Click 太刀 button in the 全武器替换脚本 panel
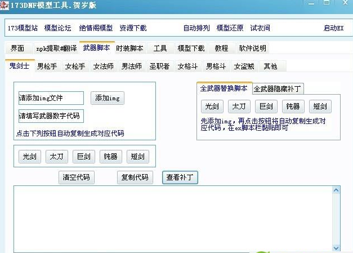 239,106
